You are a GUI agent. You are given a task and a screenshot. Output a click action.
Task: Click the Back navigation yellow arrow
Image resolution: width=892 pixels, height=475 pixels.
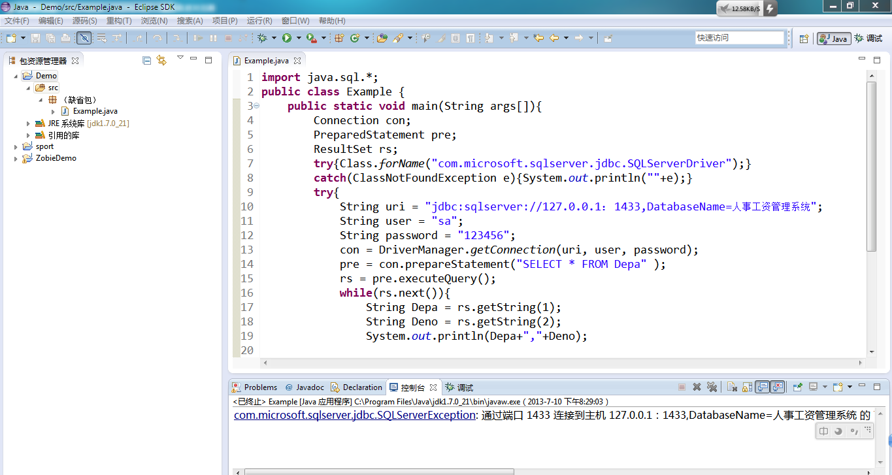[554, 38]
